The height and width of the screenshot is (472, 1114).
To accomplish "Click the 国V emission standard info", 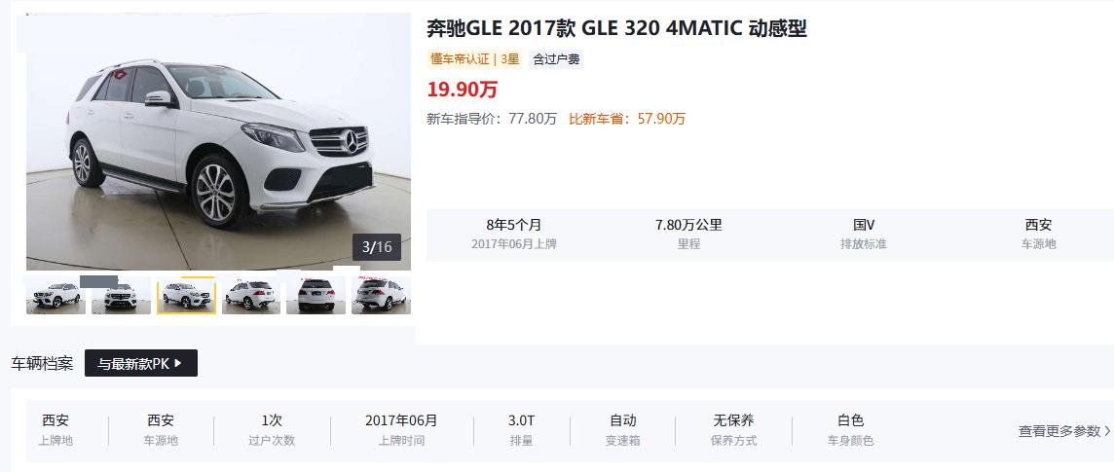I will click(x=864, y=234).
